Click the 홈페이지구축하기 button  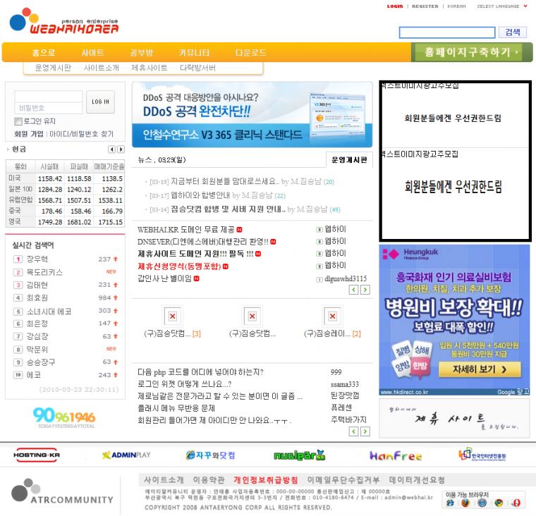coord(471,52)
